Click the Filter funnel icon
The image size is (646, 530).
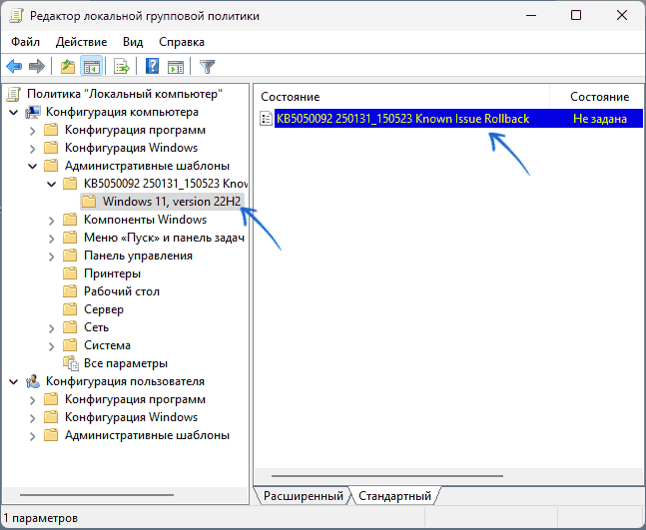coord(207,66)
